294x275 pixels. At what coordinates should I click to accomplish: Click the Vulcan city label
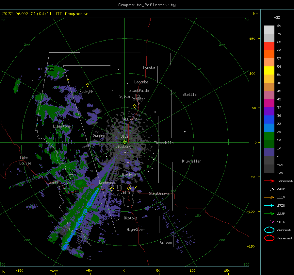(x=166, y=243)
